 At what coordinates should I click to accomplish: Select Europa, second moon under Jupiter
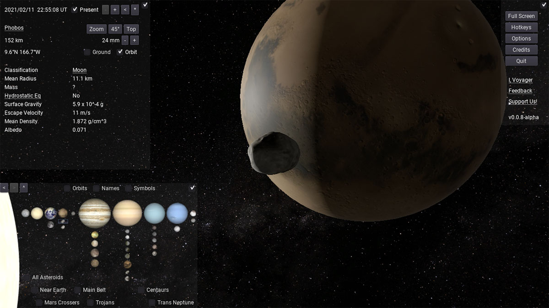click(x=95, y=243)
